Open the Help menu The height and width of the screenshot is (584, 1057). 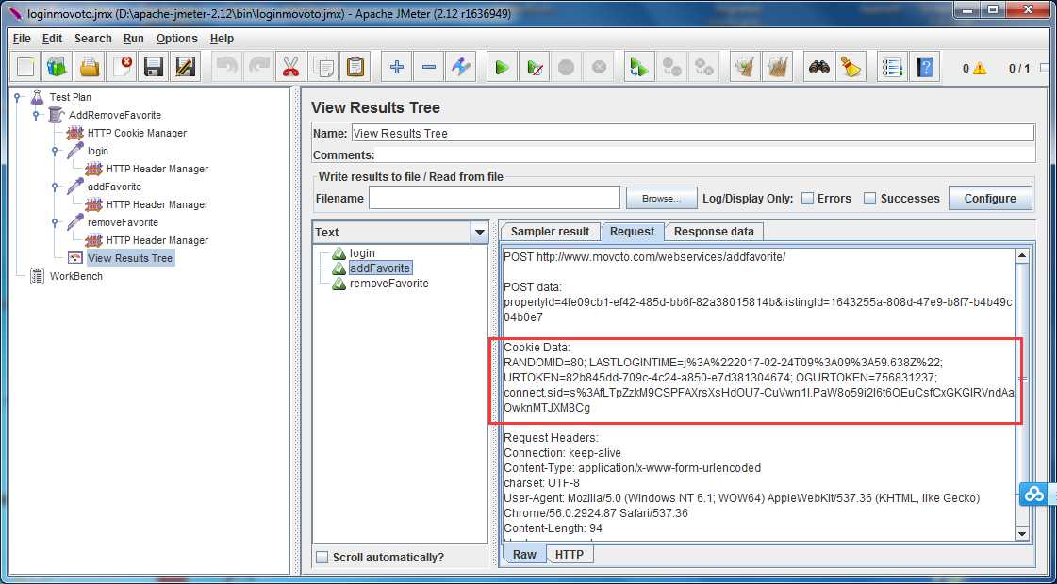(222, 39)
